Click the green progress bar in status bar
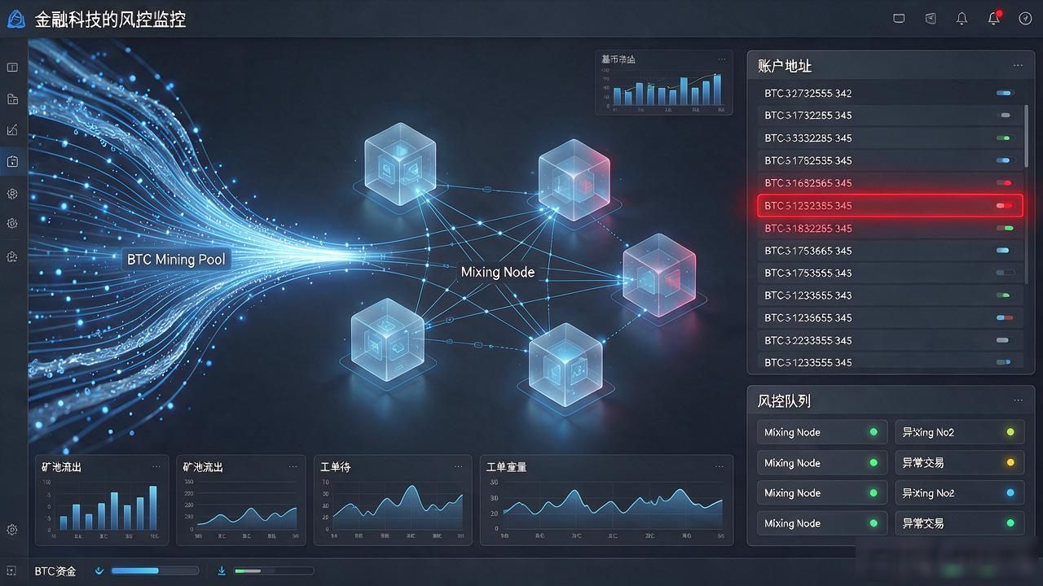Screen dimensions: 1043x586 (x=273, y=571)
